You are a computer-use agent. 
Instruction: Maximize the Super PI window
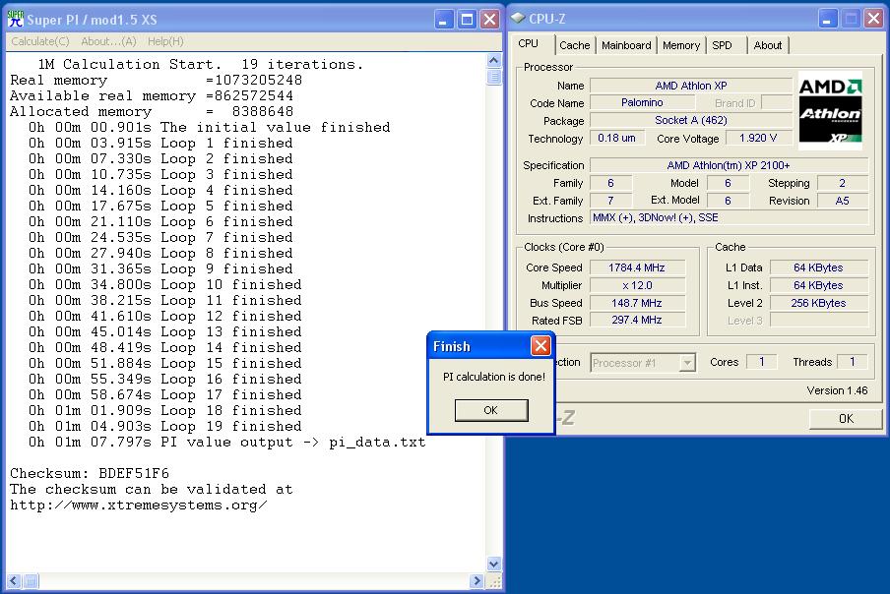pyautogui.click(x=467, y=20)
